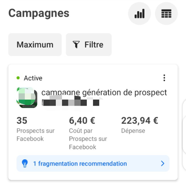Select the 6,40 € cost metric
Viewport: 186px width, 187px height.
tap(82, 121)
